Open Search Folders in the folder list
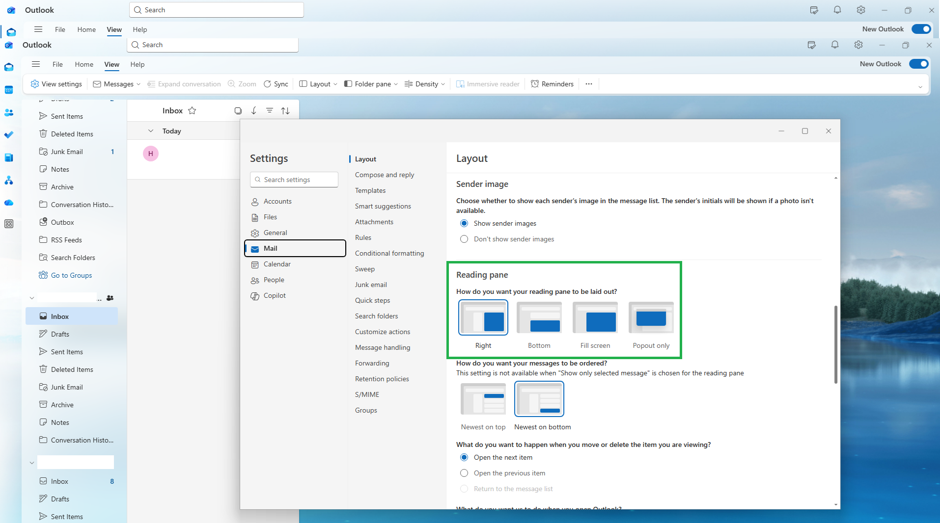This screenshot has height=523, width=940. point(72,258)
